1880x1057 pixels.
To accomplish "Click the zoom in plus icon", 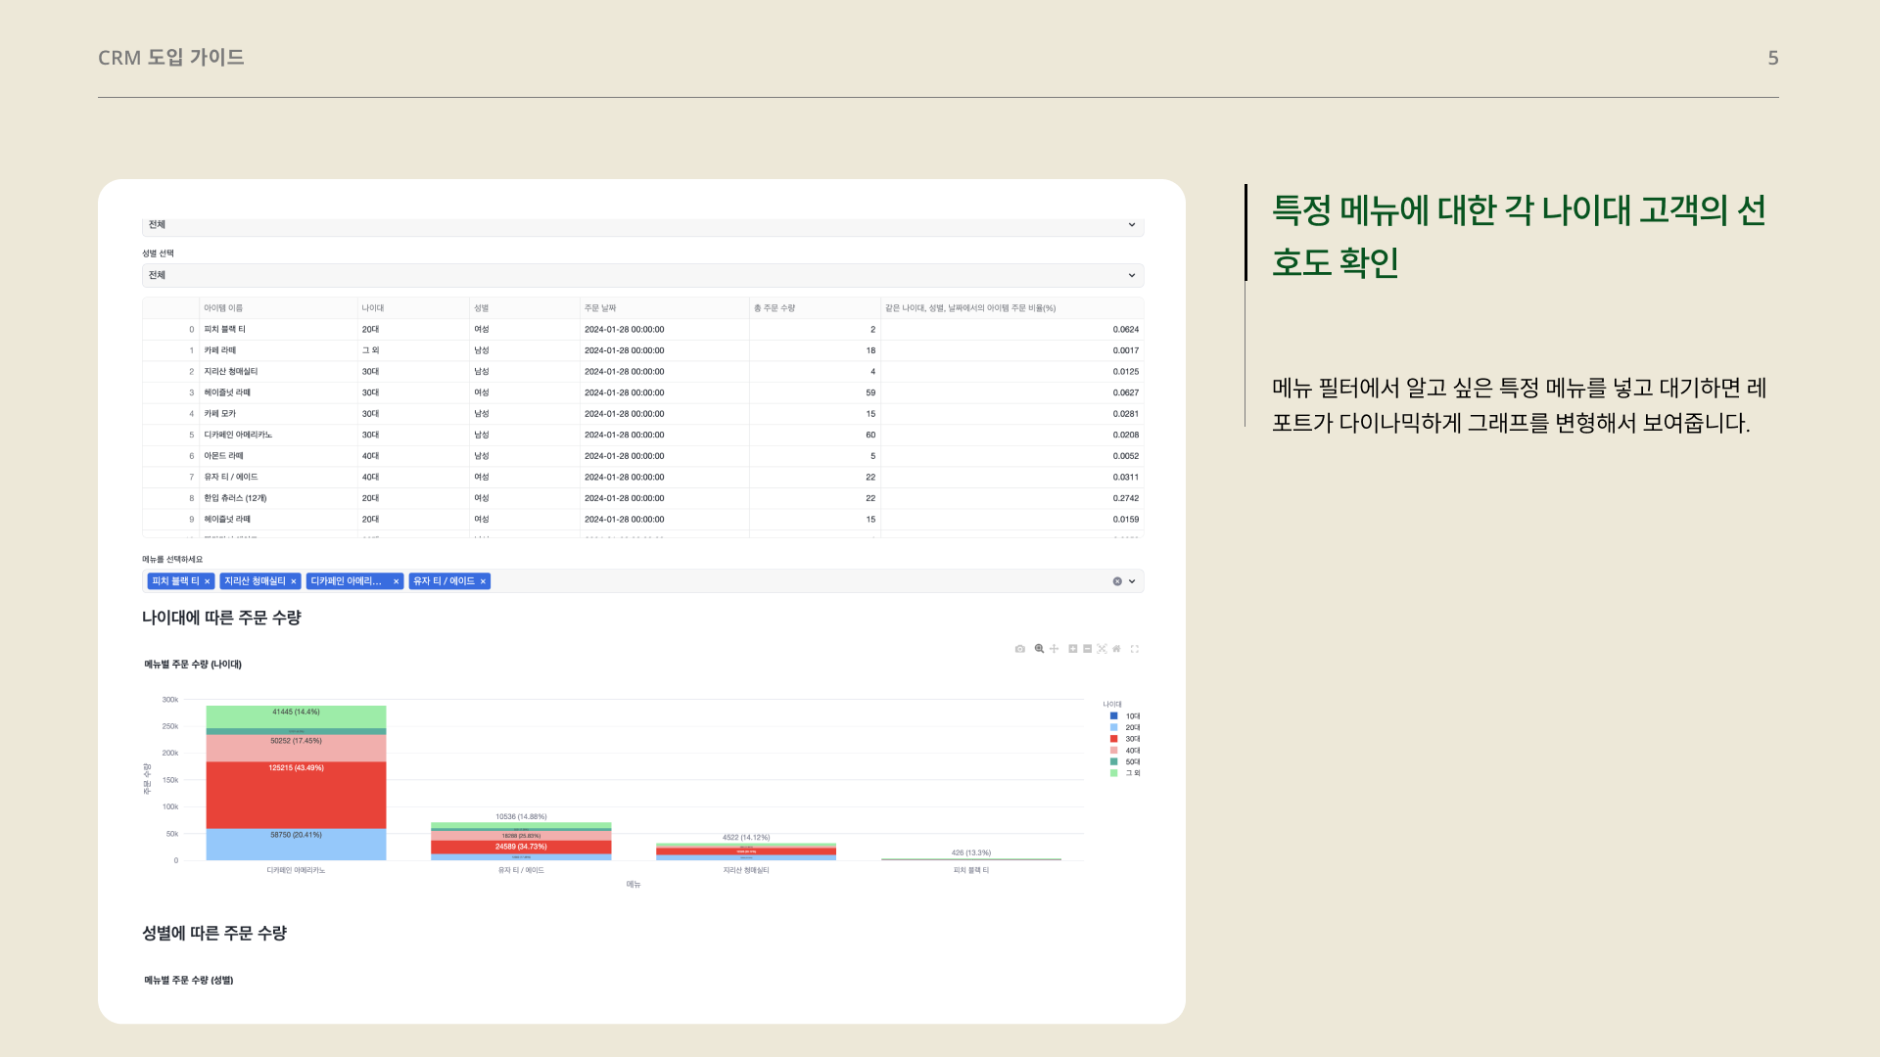I will (x=1073, y=649).
